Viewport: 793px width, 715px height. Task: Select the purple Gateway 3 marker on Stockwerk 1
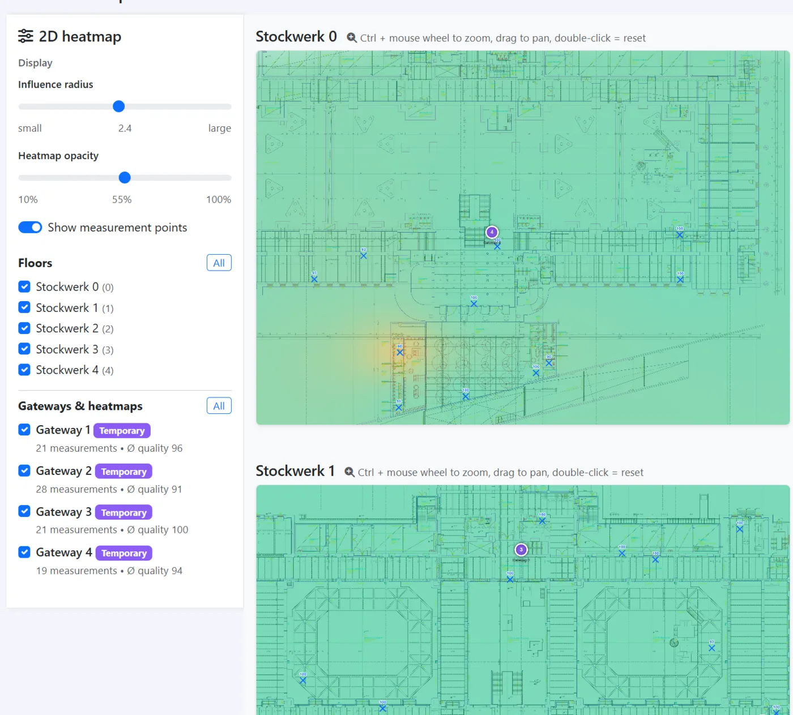[521, 550]
